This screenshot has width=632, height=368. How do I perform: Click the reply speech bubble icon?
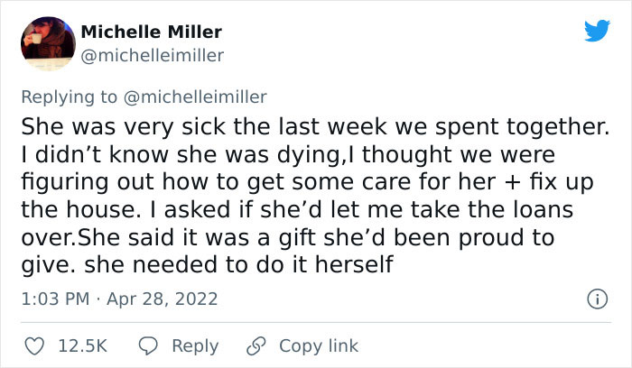[x=153, y=345]
